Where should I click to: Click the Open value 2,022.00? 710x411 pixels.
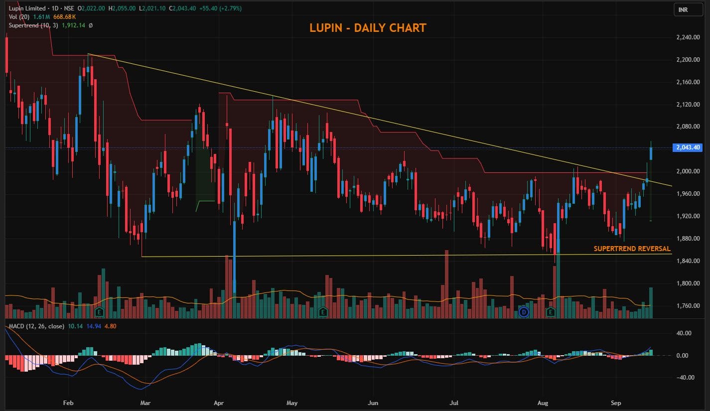coord(94,8)
